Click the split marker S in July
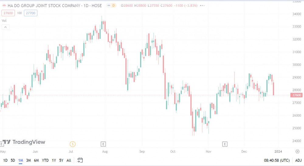This screenshot has height=166, width=304. [72, 144]
